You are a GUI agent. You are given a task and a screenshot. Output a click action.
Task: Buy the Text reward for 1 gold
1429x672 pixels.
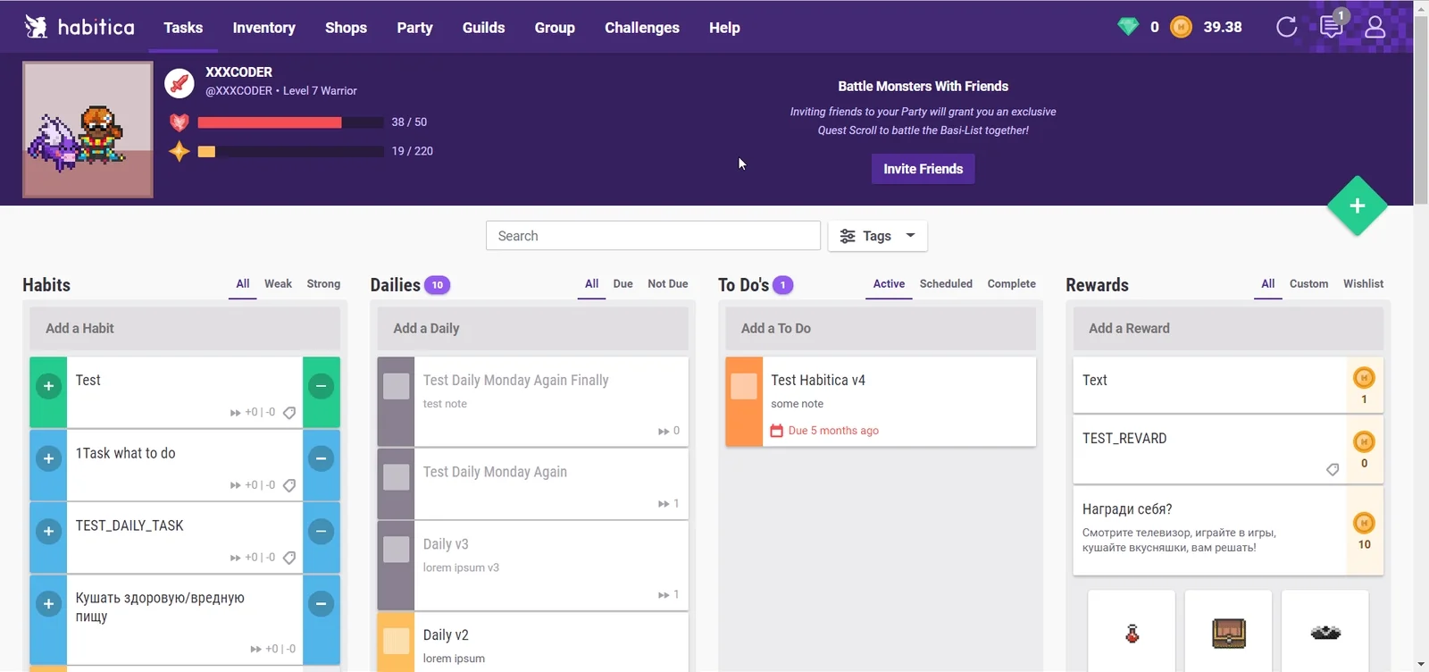1364,385
